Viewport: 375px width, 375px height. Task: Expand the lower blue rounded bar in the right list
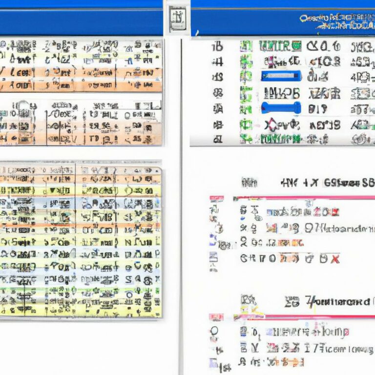pos(281,108)
